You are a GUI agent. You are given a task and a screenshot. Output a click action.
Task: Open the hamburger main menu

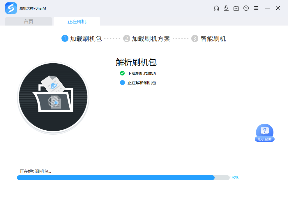click(256, 8)
